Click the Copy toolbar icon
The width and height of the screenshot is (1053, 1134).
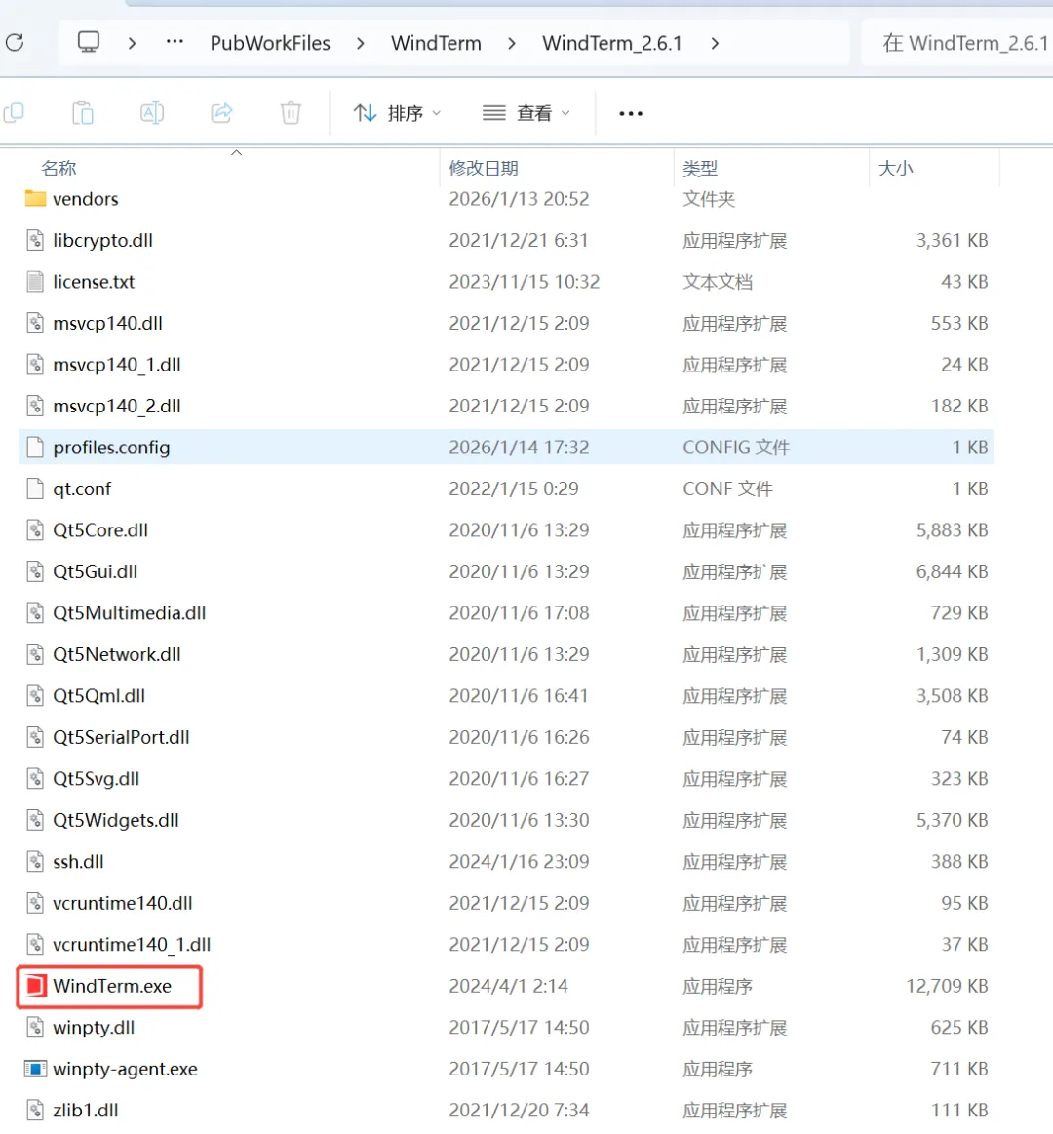(x=14, y=113)
